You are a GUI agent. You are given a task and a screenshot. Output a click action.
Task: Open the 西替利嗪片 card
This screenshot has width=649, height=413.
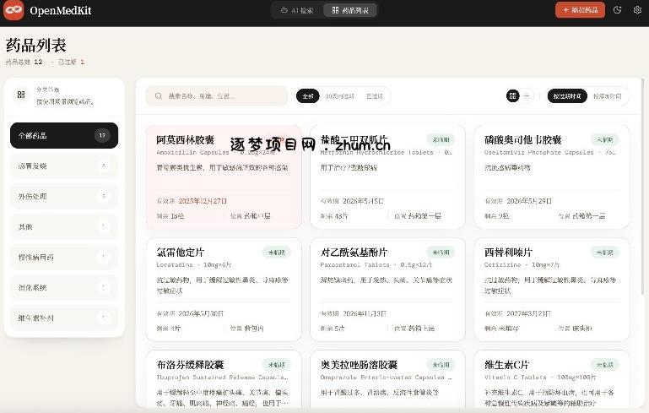(x=552, y=290)
